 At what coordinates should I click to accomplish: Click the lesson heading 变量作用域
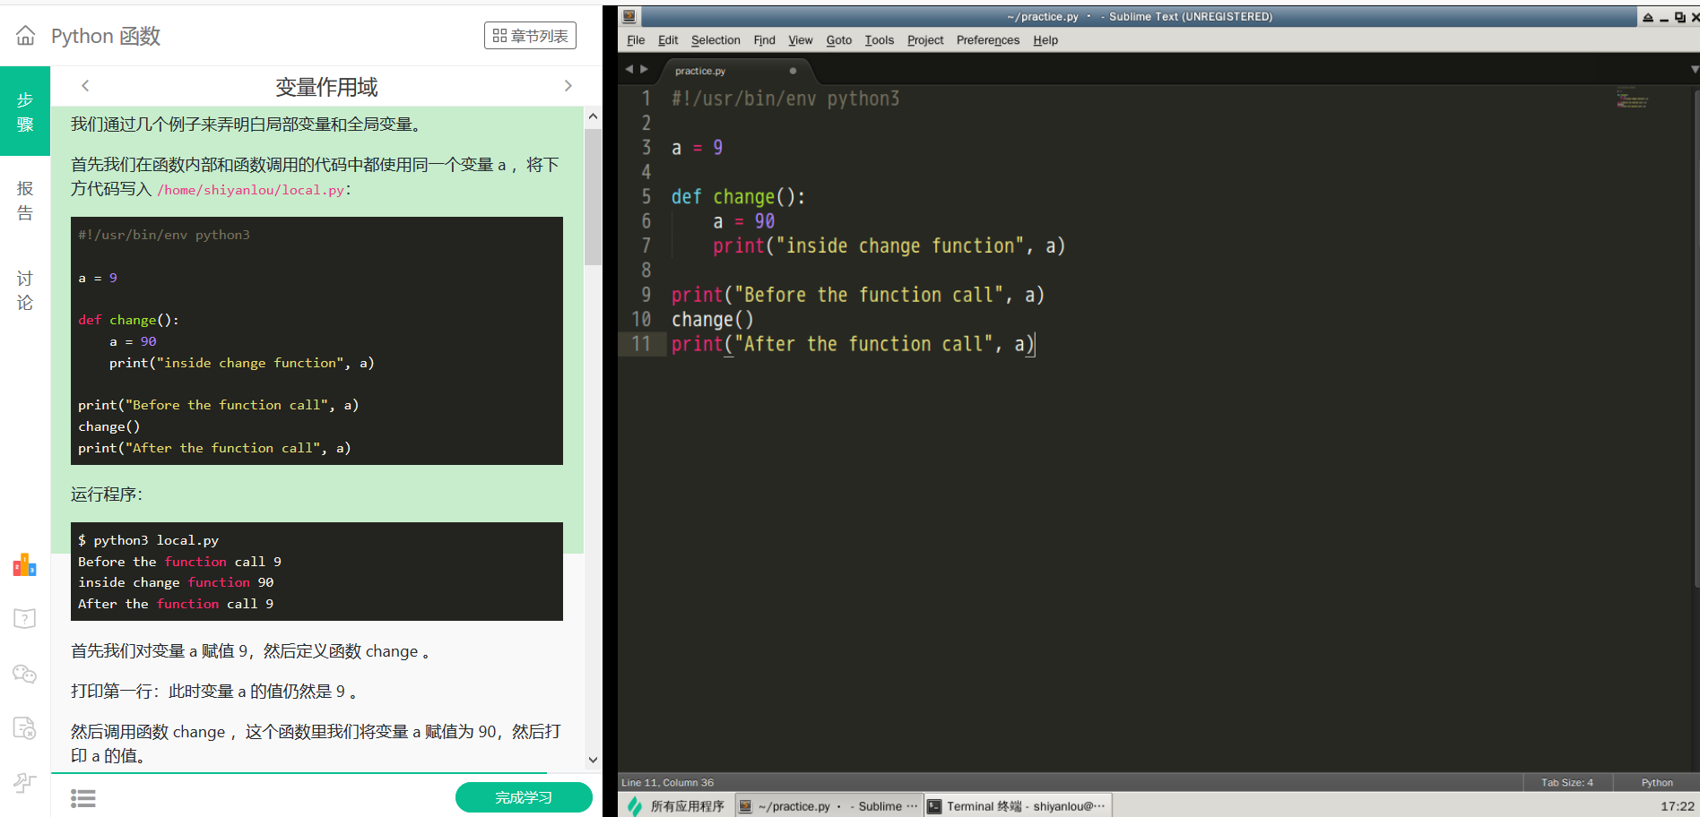click(326, 87)
